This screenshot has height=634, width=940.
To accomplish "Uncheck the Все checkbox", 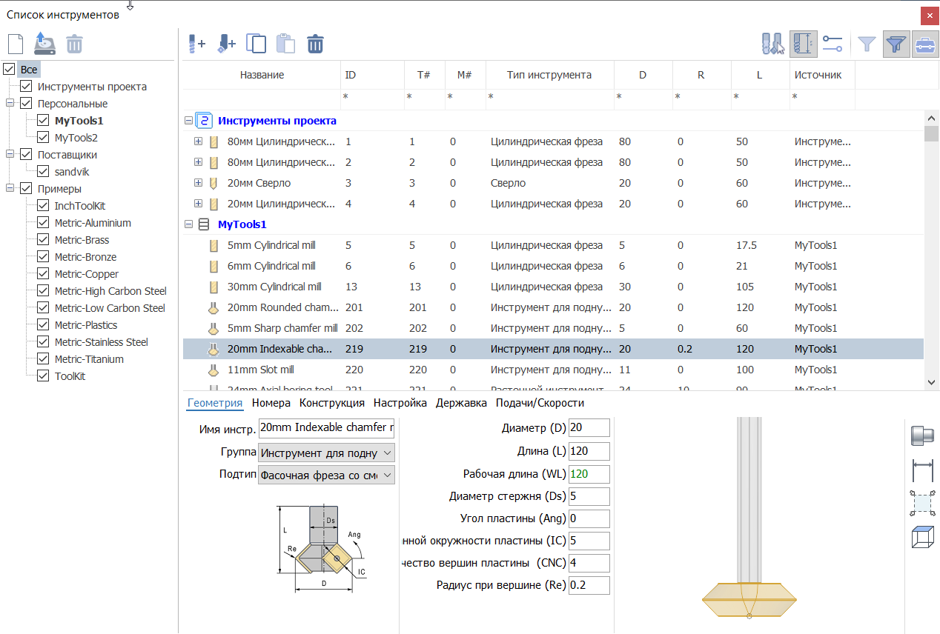I will click(x=9, y=69).
